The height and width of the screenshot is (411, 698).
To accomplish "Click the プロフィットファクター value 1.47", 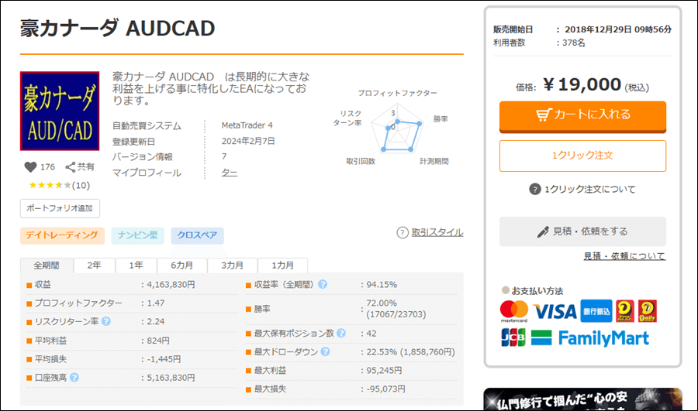I will coord(156,303).
